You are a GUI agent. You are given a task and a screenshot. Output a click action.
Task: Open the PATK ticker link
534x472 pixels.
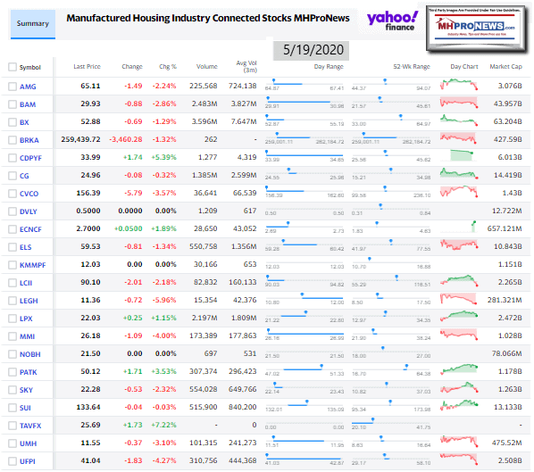pos(29,372)
